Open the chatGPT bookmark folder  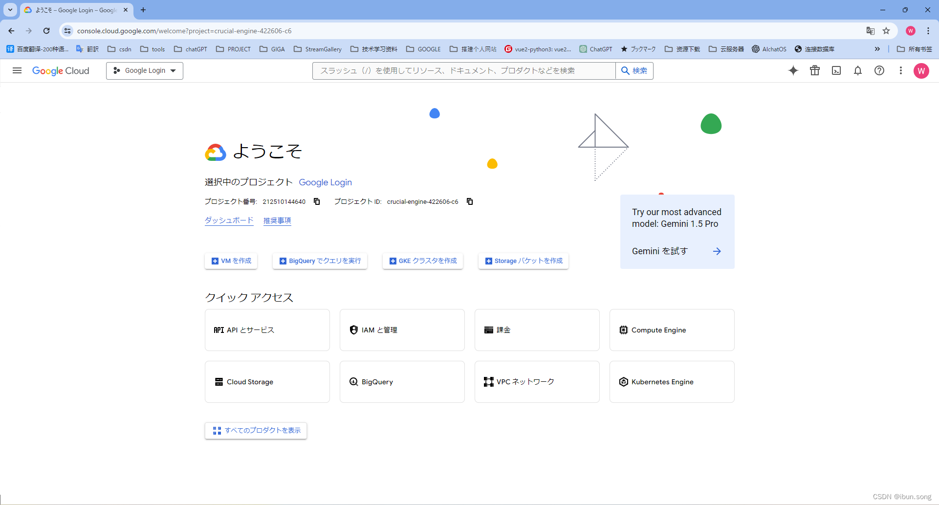[191, 49]
